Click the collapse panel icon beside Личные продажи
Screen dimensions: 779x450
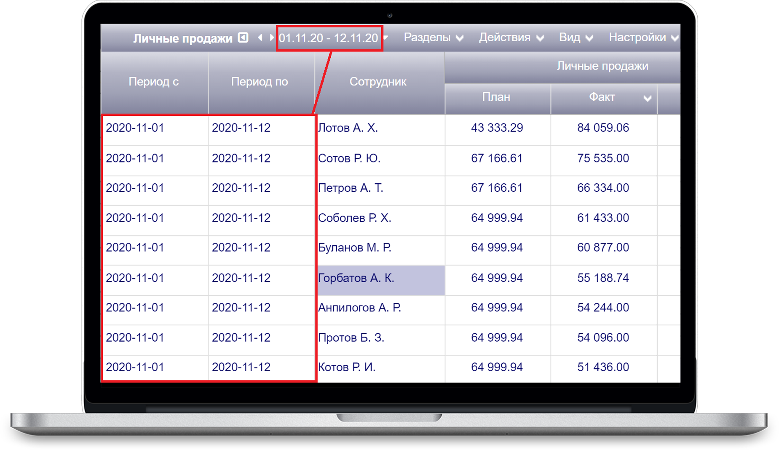(243, 37)
